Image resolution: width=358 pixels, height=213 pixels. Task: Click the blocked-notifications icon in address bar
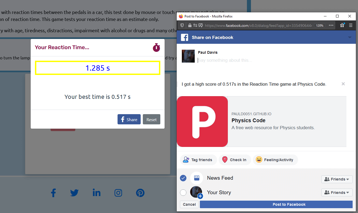click(201, 25)
